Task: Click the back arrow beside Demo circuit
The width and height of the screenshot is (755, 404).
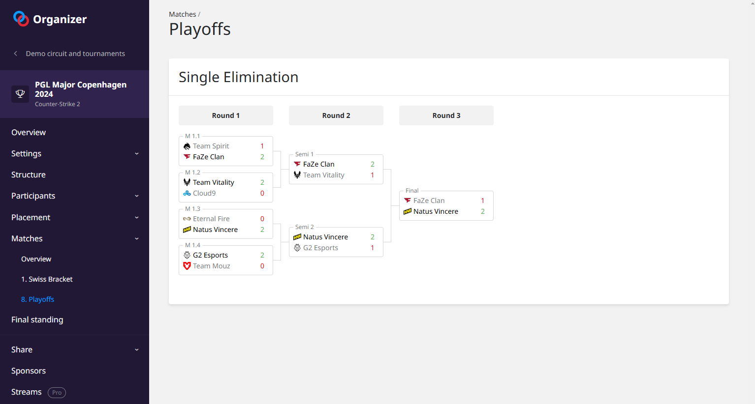Action: [16, 54]
